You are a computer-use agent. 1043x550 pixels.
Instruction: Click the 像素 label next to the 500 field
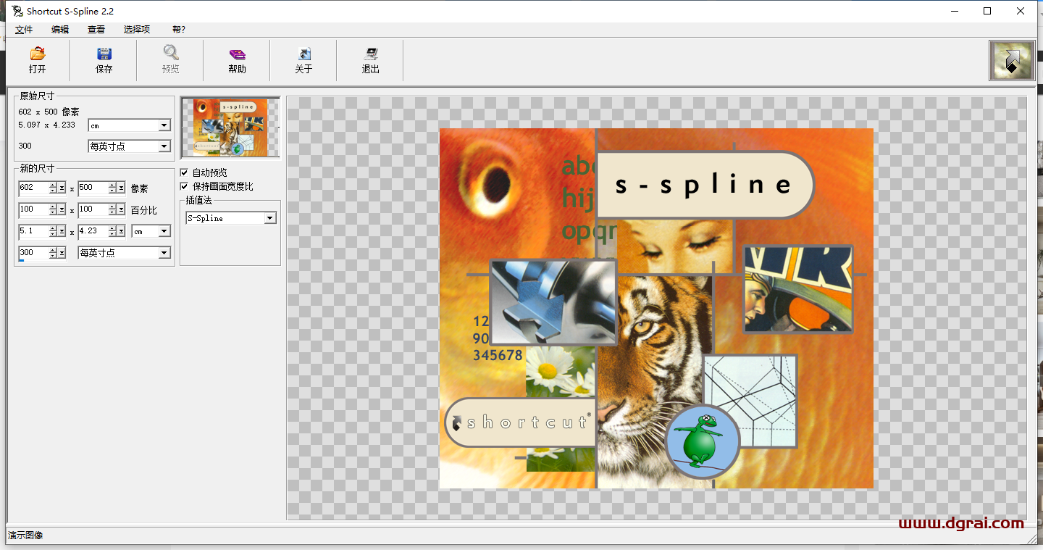[x=139, y=188]
